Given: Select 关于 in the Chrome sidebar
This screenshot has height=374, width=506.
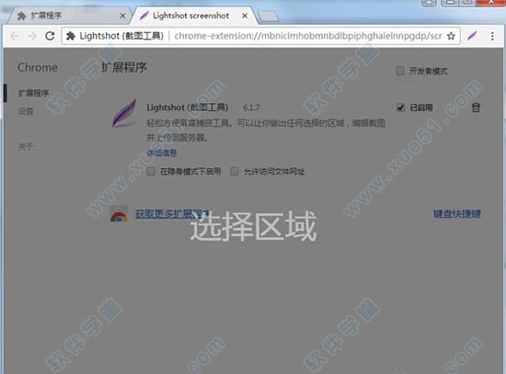Looking at the screenshot, I should (x=26, y=147).
